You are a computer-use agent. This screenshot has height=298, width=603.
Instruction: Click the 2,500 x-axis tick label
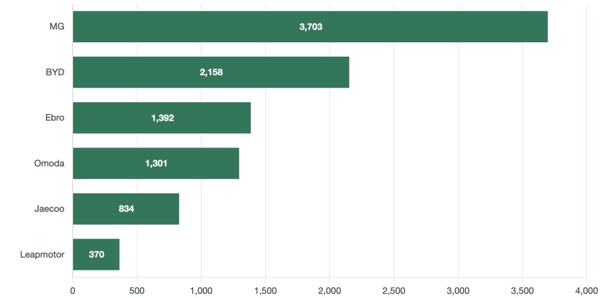[394, 290]
